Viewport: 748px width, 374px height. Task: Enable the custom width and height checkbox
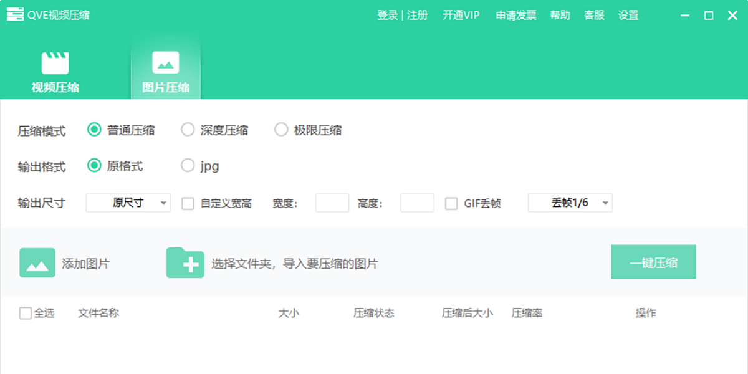(x=188, y=203)
